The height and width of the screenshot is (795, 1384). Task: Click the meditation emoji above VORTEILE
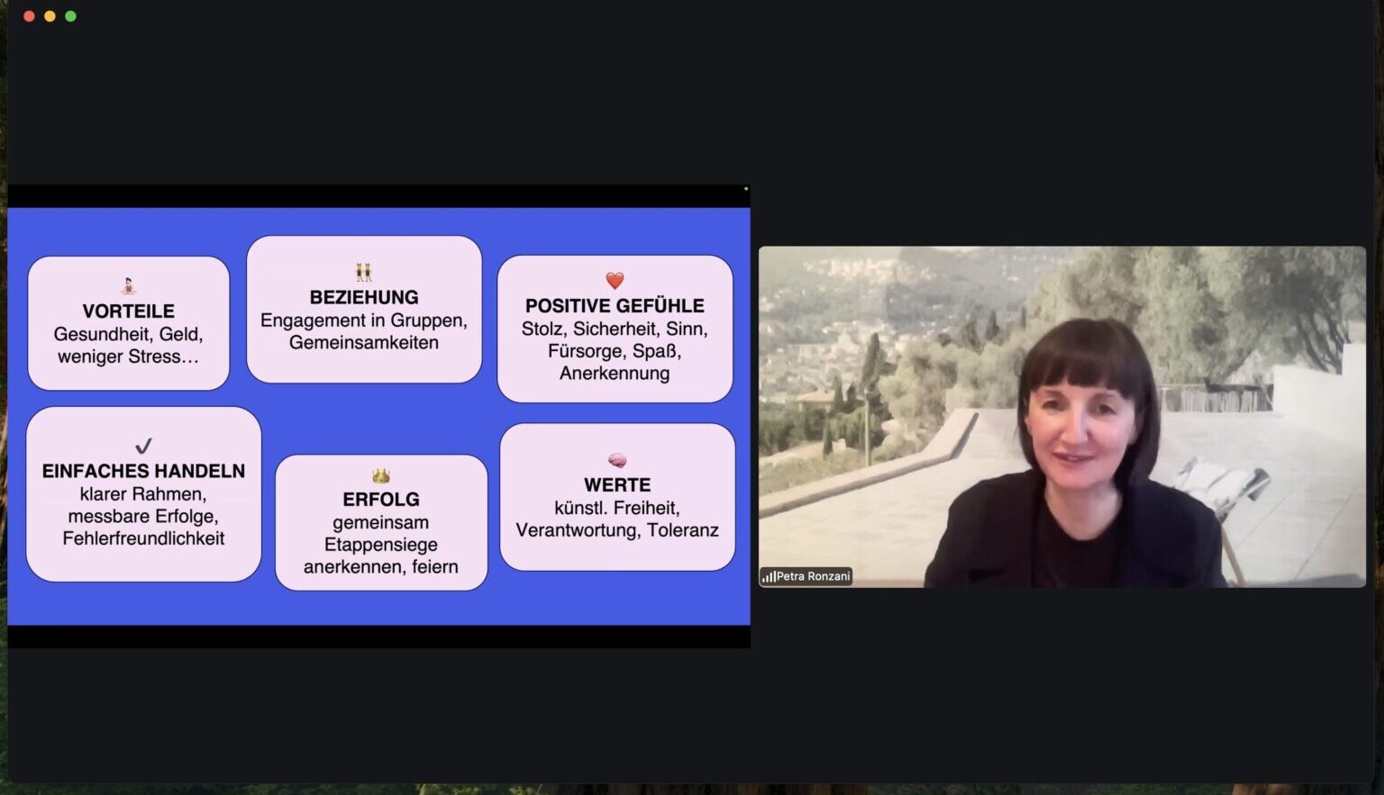click(128, 286)
